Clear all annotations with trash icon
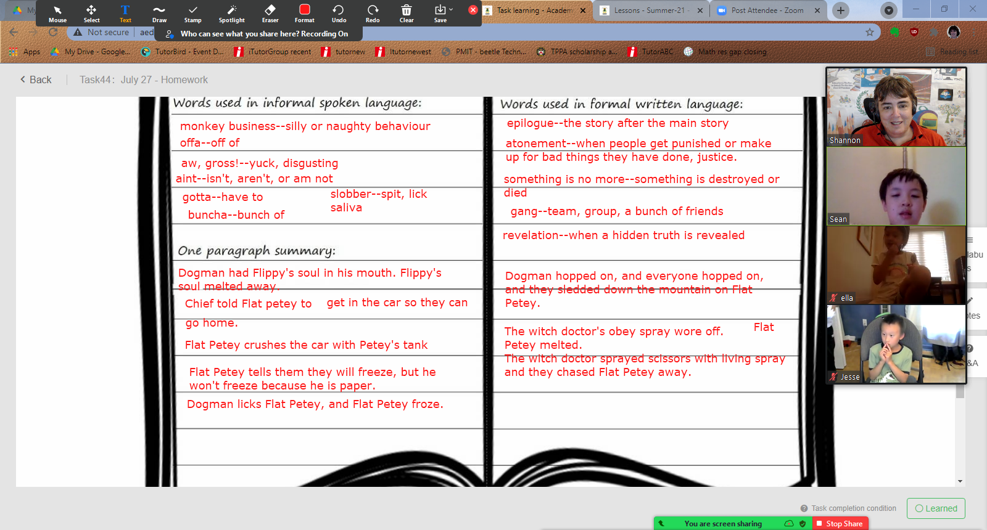This screenshot has width=987, height=530. pyautogui.click(x=407, y=14)
